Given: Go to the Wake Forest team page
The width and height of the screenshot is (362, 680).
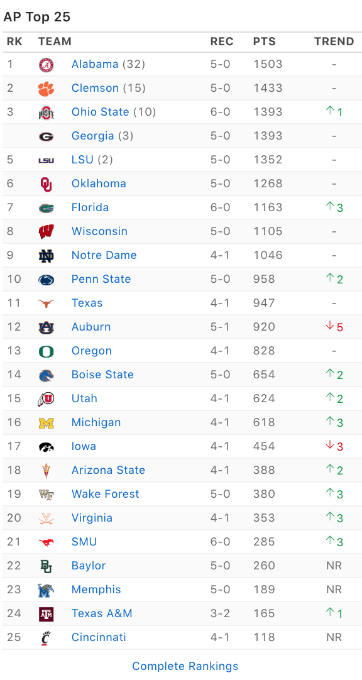Looking at the screenshot, I should [106, 493].
